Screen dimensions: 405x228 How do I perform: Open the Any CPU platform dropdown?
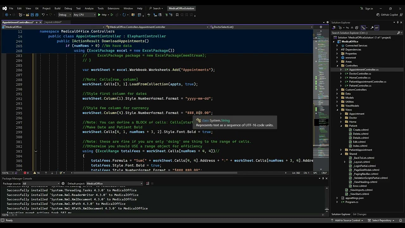(84, 15)
